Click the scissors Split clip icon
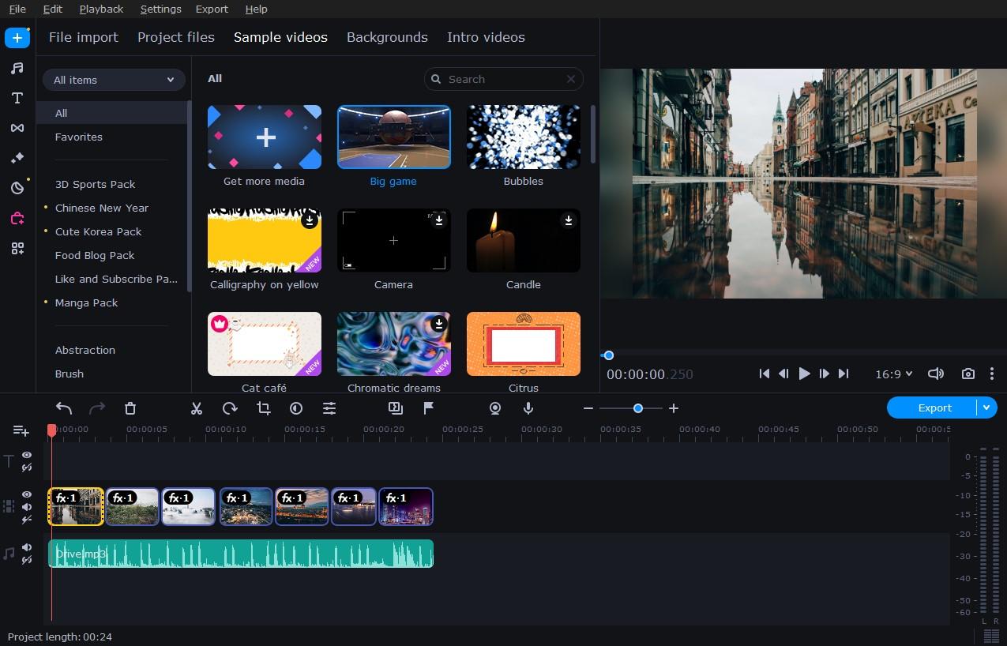 [197, 408]
